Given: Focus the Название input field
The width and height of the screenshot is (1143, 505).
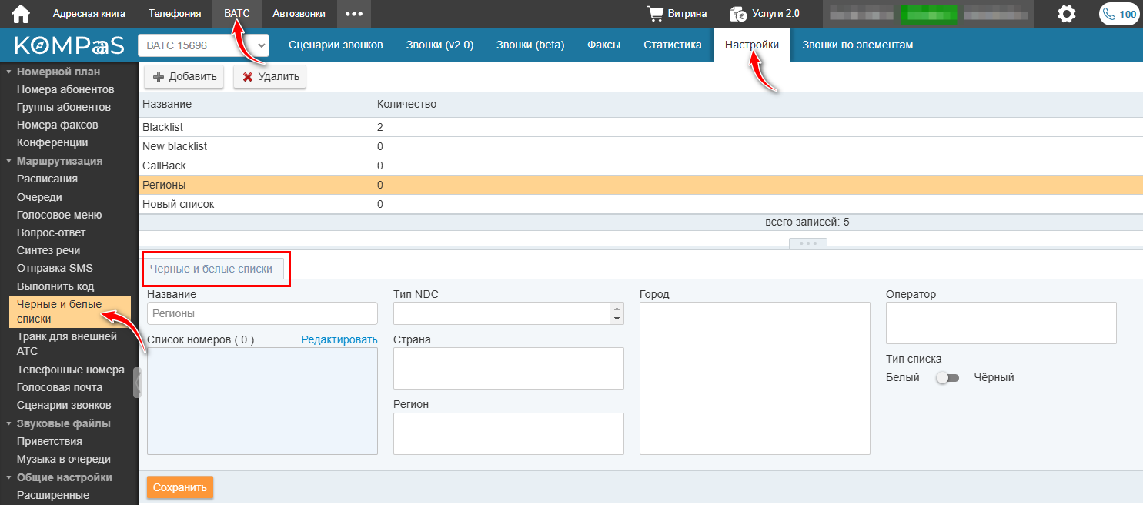Looking at the screenshot, I should [262, 313].
